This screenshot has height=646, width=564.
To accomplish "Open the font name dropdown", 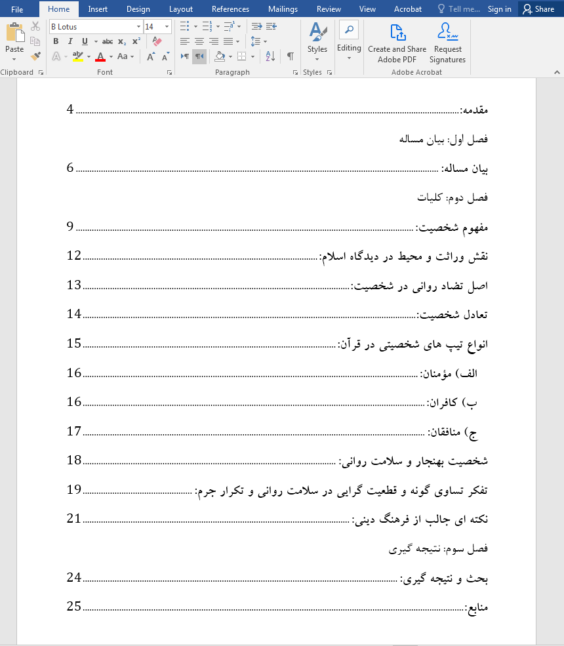I will point(138,27).
